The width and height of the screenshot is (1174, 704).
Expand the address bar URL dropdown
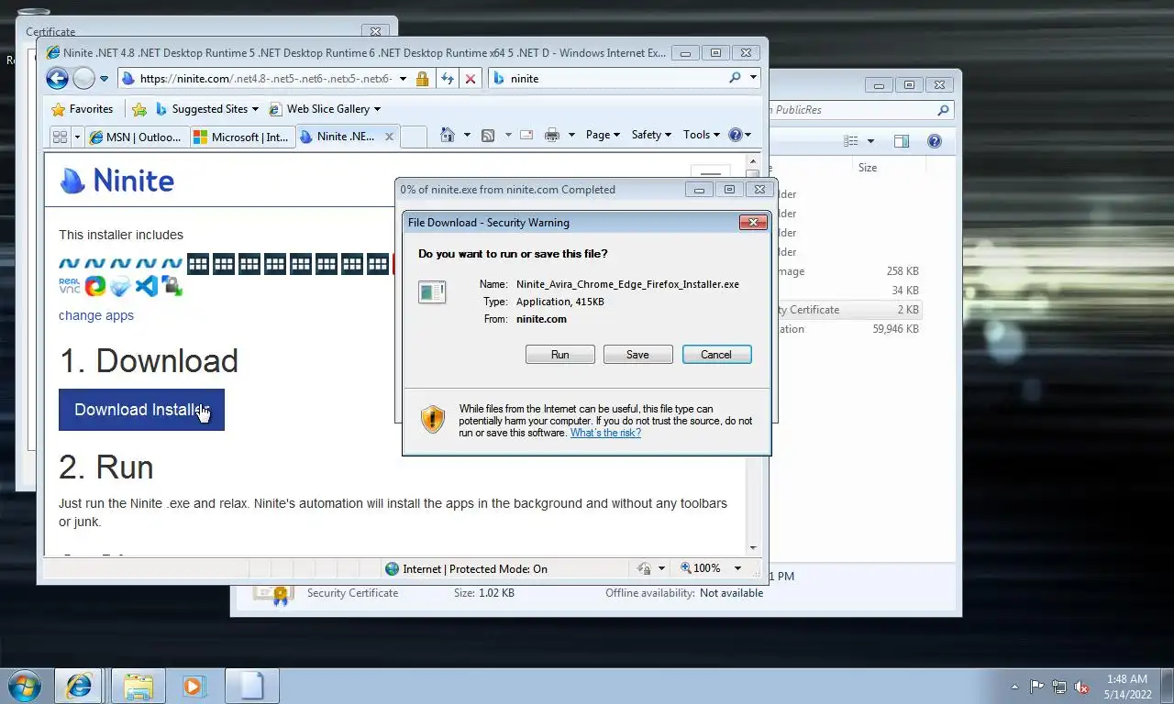pos(403,79)
